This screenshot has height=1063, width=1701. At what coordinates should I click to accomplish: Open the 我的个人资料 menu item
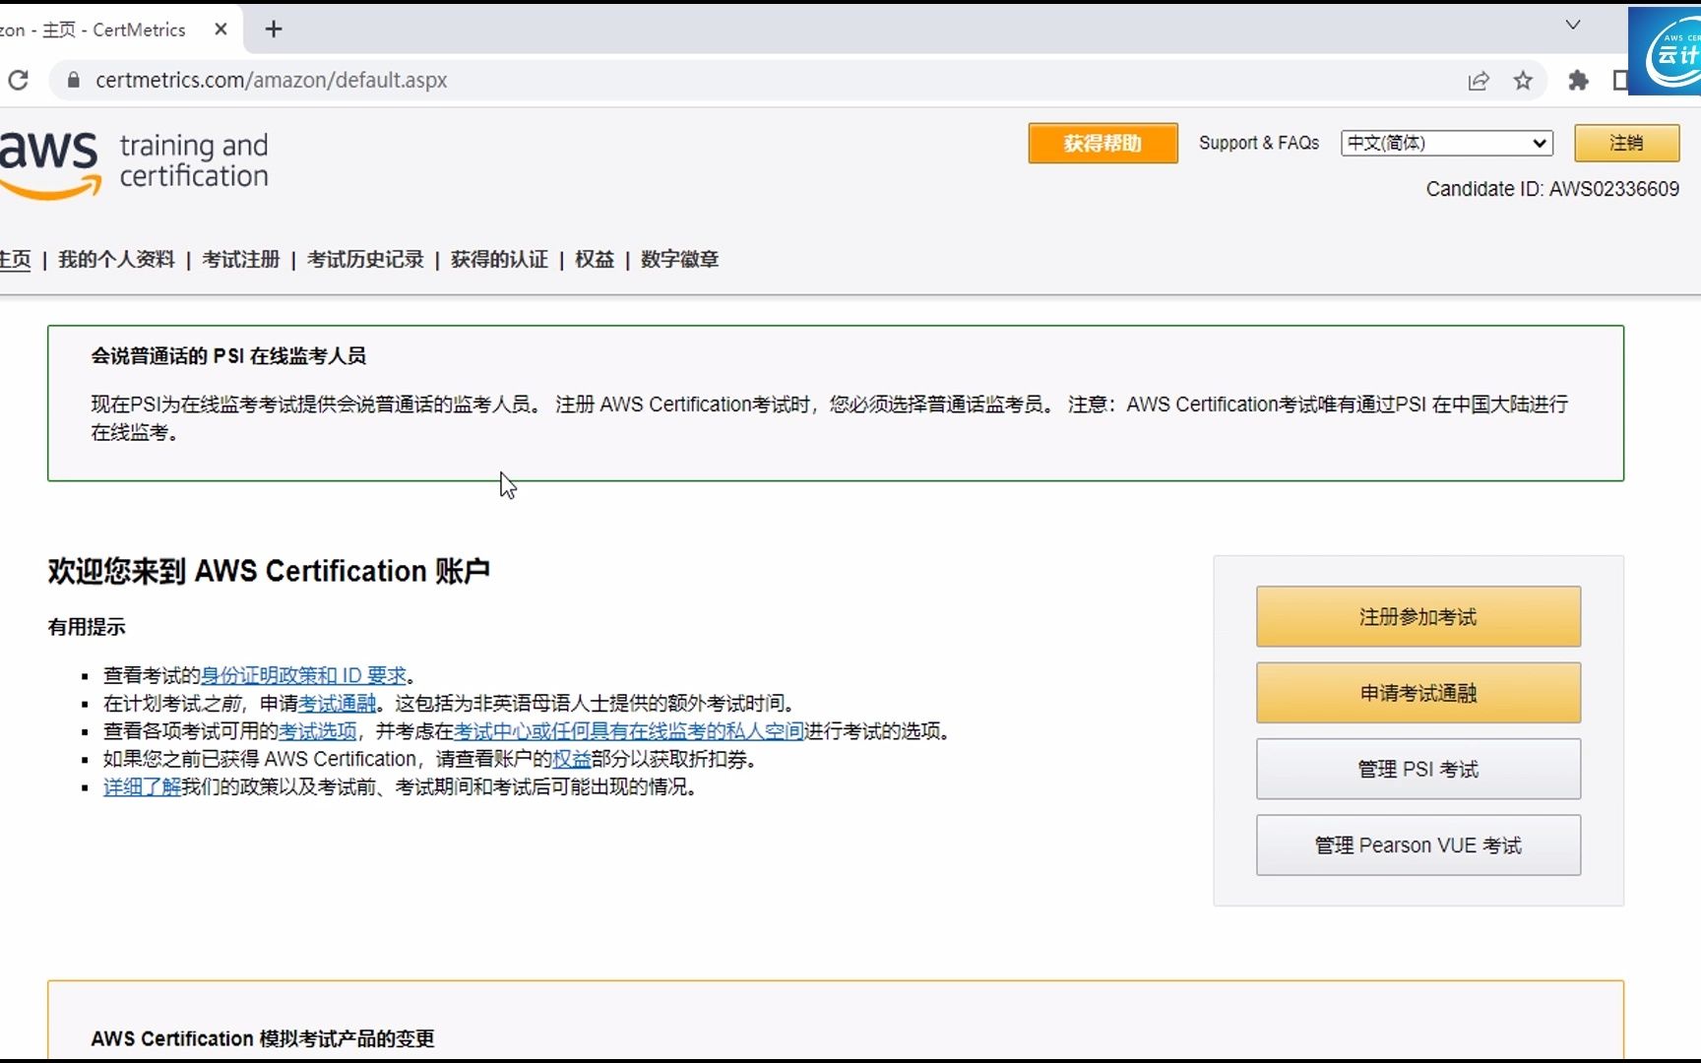tap(116, 260)
